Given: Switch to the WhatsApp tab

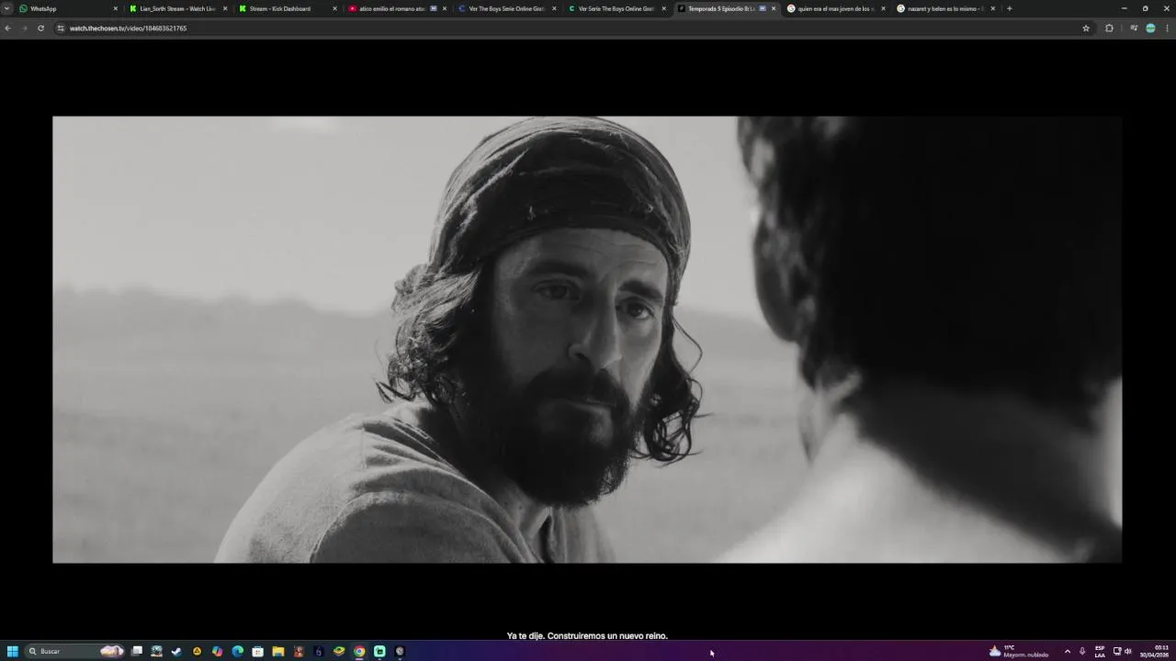Looking at the screenshot, I should tap(68, 8).
